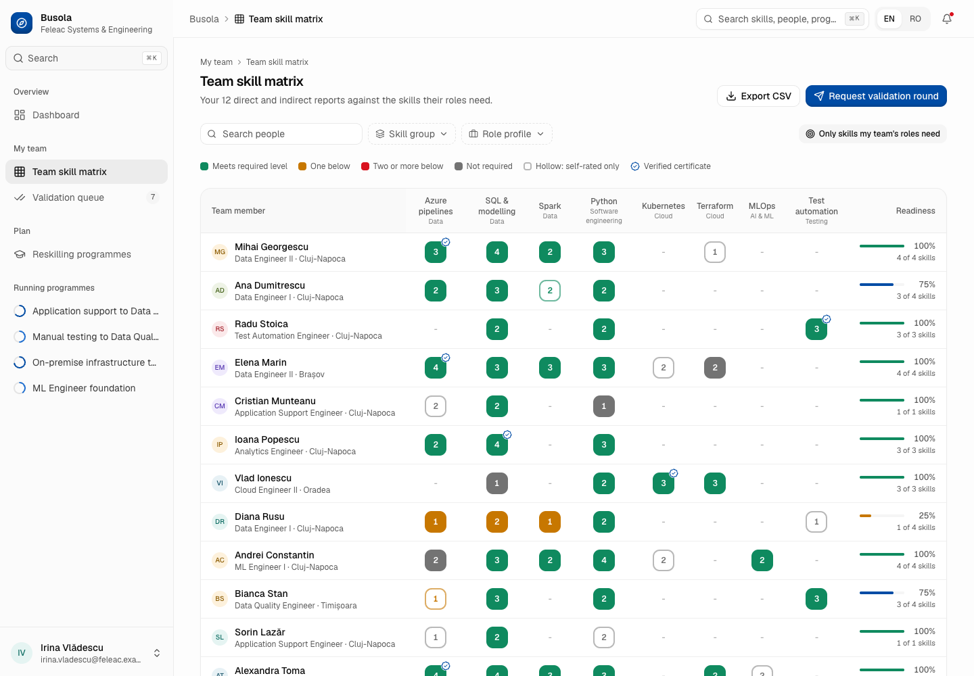Click Ioana Popescu's name in the table

[x=267, y=439]
